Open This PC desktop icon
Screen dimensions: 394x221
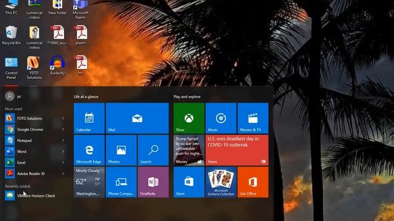(11, 7)
